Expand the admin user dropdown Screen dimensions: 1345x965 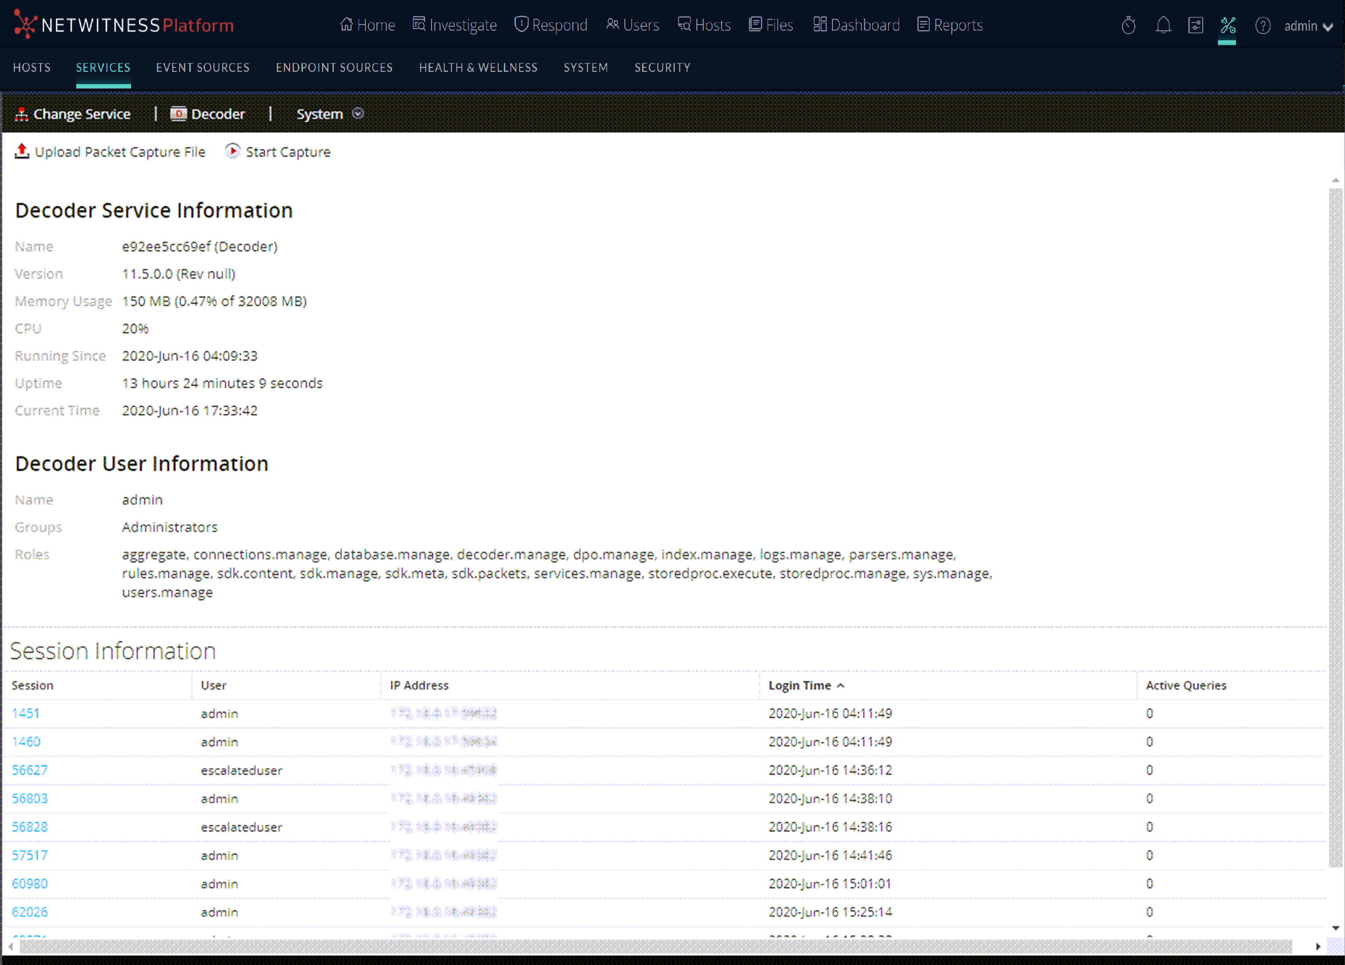[1308, 26]
